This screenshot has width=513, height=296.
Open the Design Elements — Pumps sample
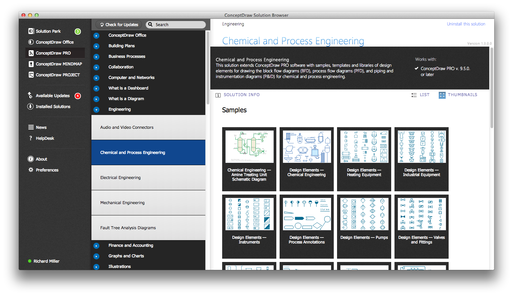[x=364, y=214]
